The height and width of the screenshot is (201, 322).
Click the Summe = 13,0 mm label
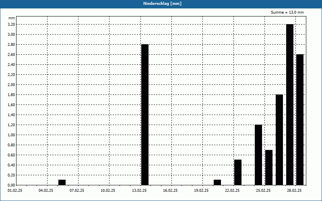(x=287, y=12)
